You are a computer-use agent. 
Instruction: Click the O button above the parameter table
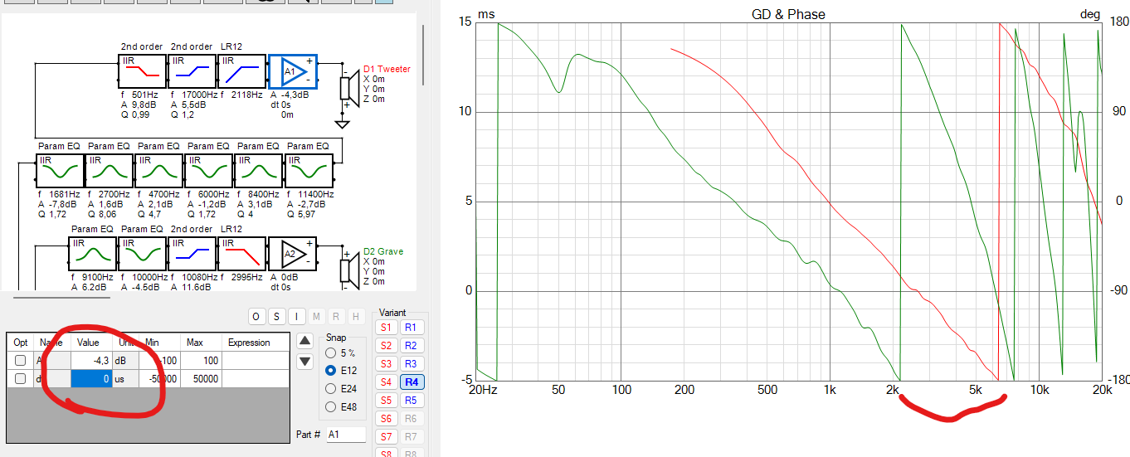click(x=257, y=316)
